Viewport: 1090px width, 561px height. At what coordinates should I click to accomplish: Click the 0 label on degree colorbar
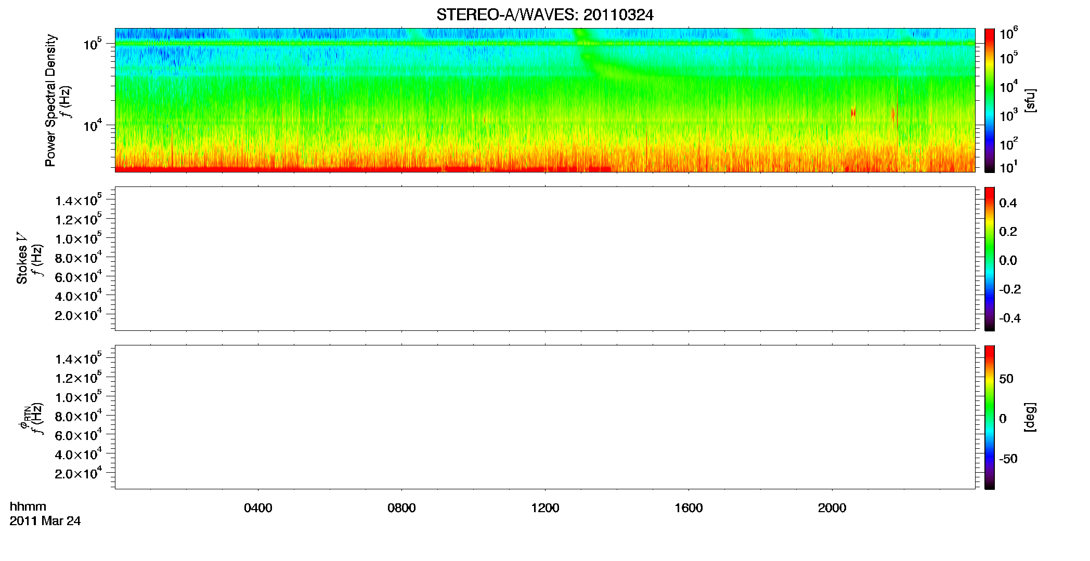tap(1003, 419)
